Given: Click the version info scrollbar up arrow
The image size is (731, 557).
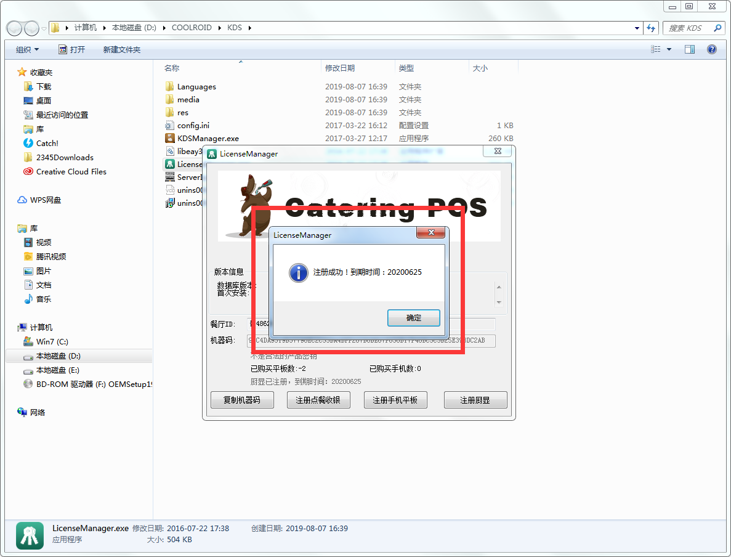Looking at the screenshot, I should click(499, 287).
